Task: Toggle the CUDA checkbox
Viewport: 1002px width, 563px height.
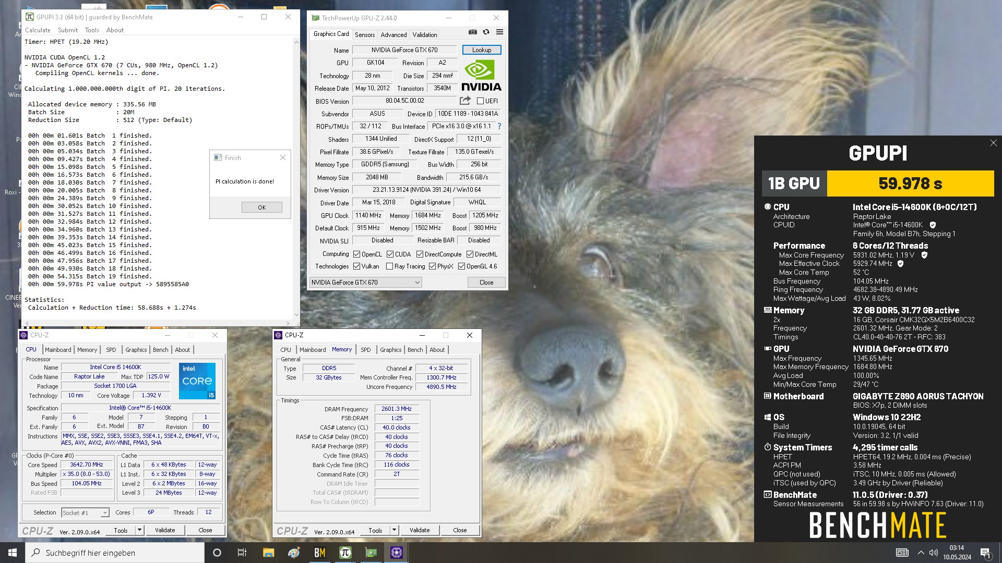Action: 390,254
